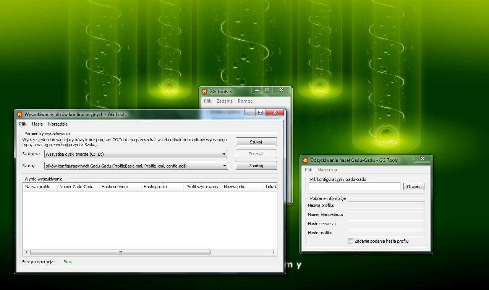This screenshot has width=489, height=290.
Task: Open the 'Szukaj w' disks dropdown
Action: [x=136, y=154]
